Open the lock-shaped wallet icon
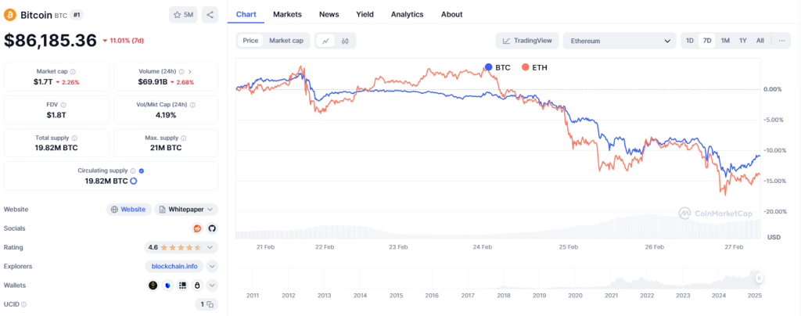This screenshot has width=801, height=316. (x=197, y=285)
